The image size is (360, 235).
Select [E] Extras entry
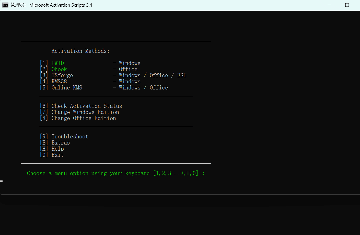[x=55, y=142]
